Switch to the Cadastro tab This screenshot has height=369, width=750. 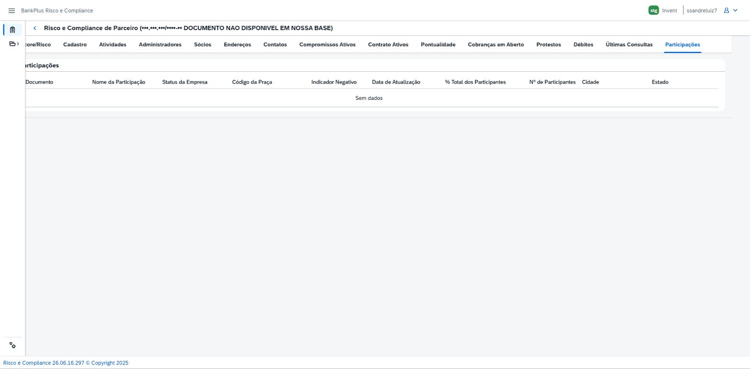pos(75,44)
